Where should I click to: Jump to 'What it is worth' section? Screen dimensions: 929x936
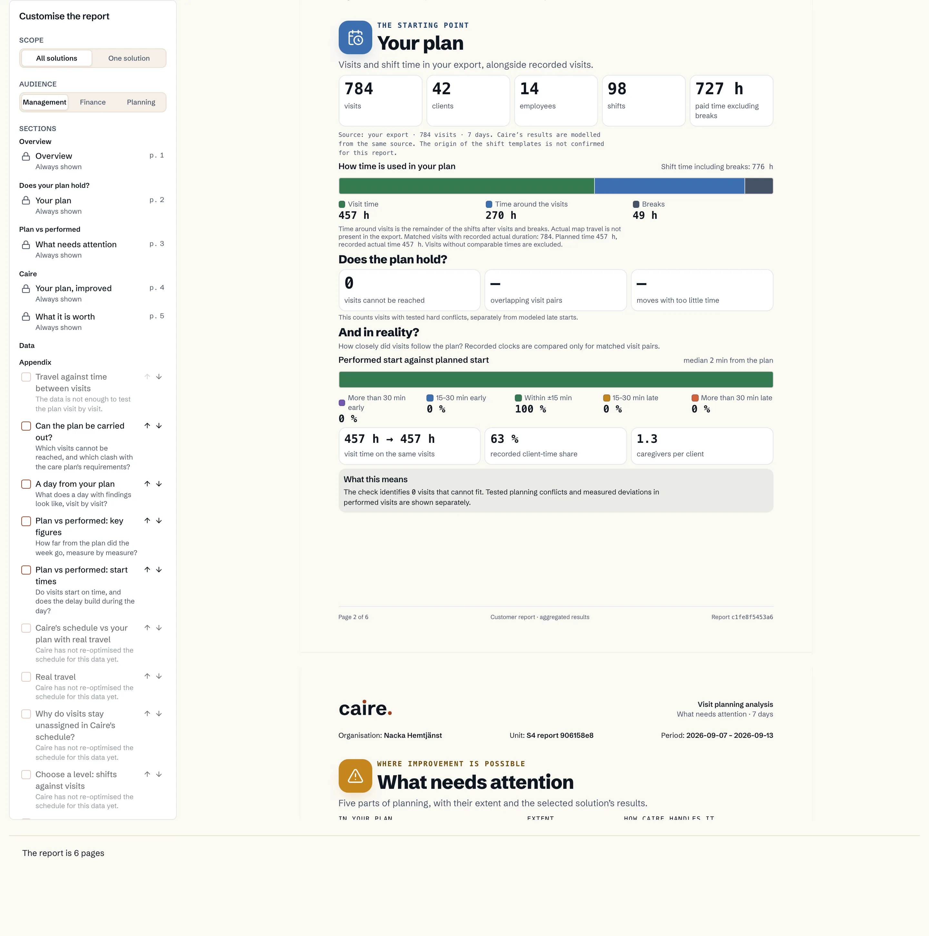coord(93,321)
